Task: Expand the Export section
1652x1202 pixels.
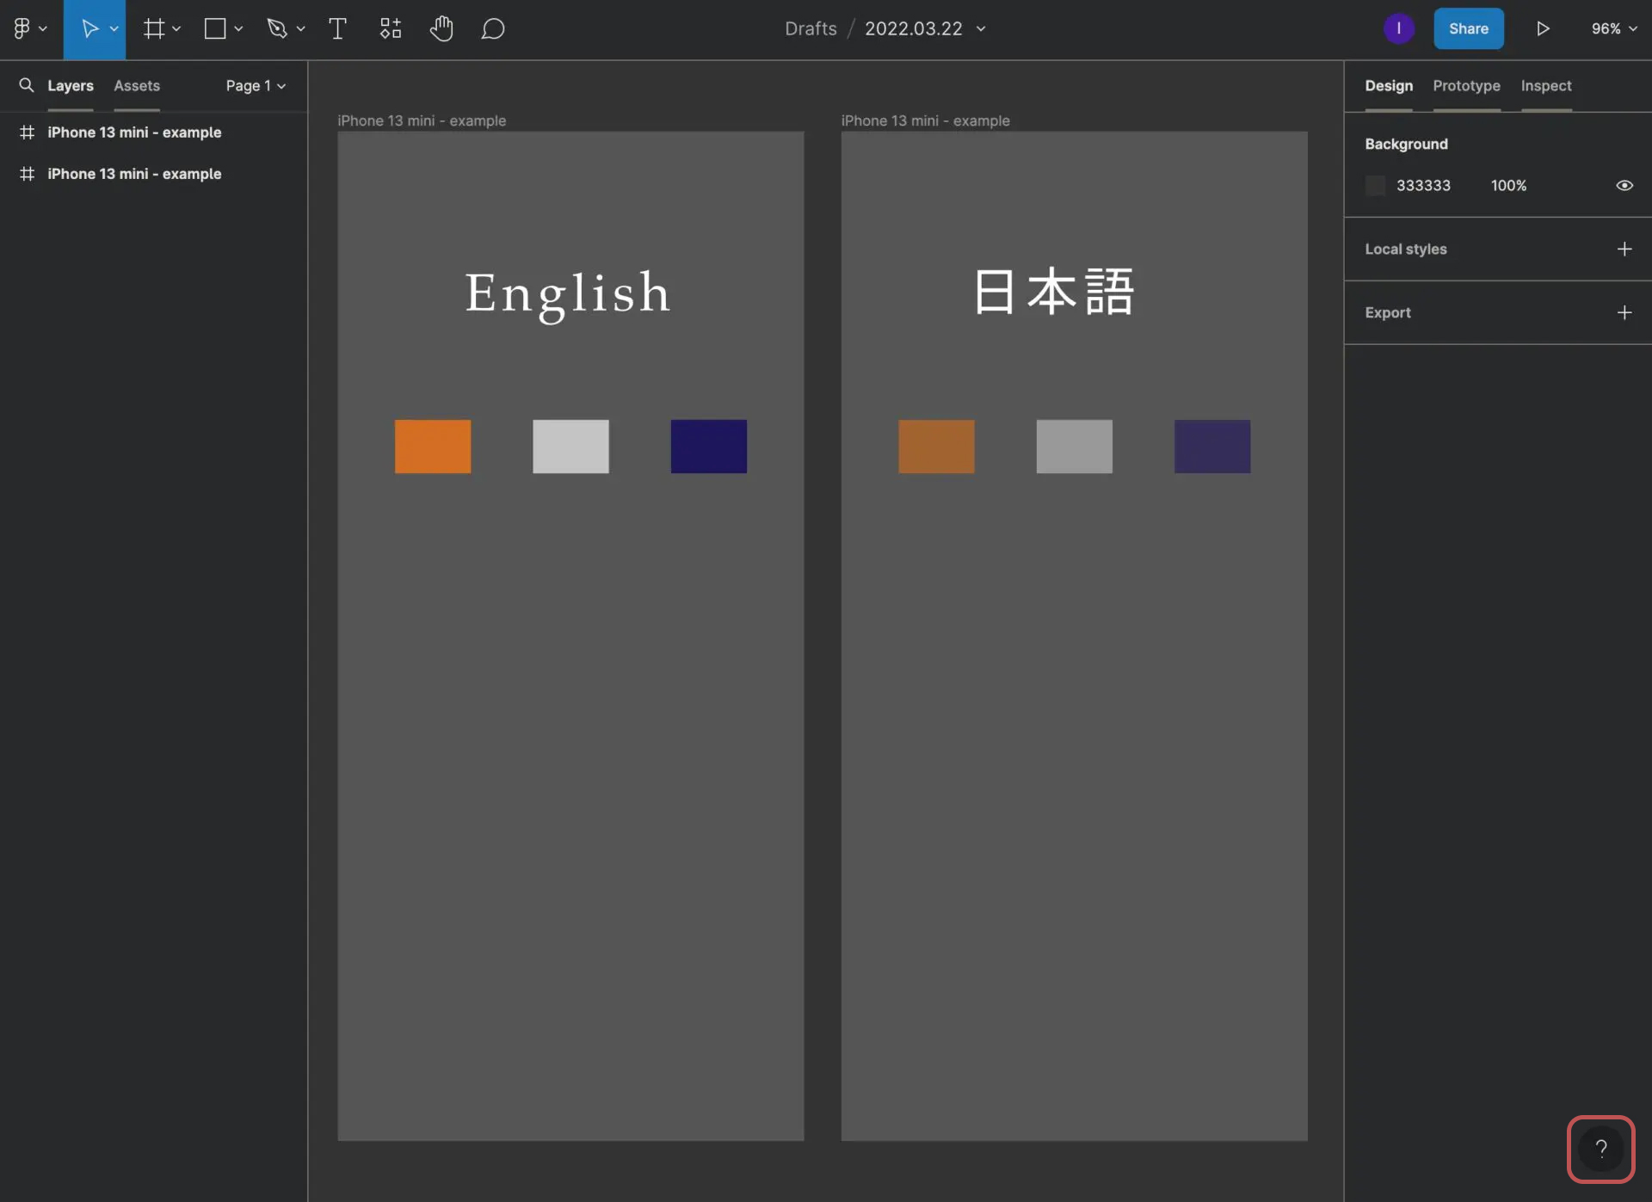Action: tap(1623, 311)
